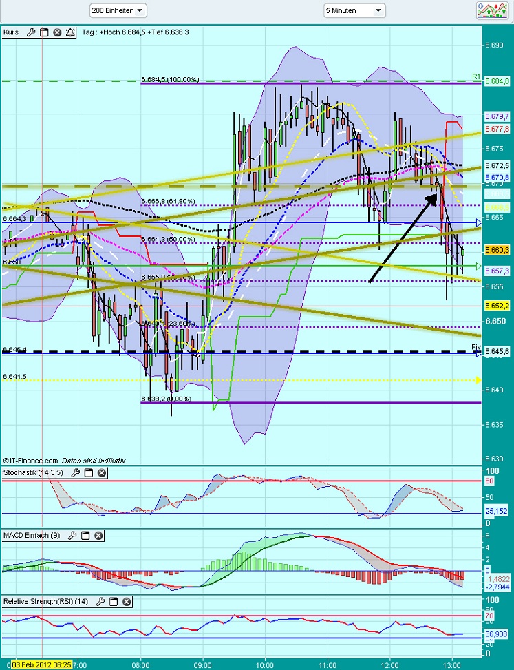Image resolution: width=514 pixels, height=670 pixels.
Task: Click the blue 6.670,8 price tag
Action: [x=497, y=177]
